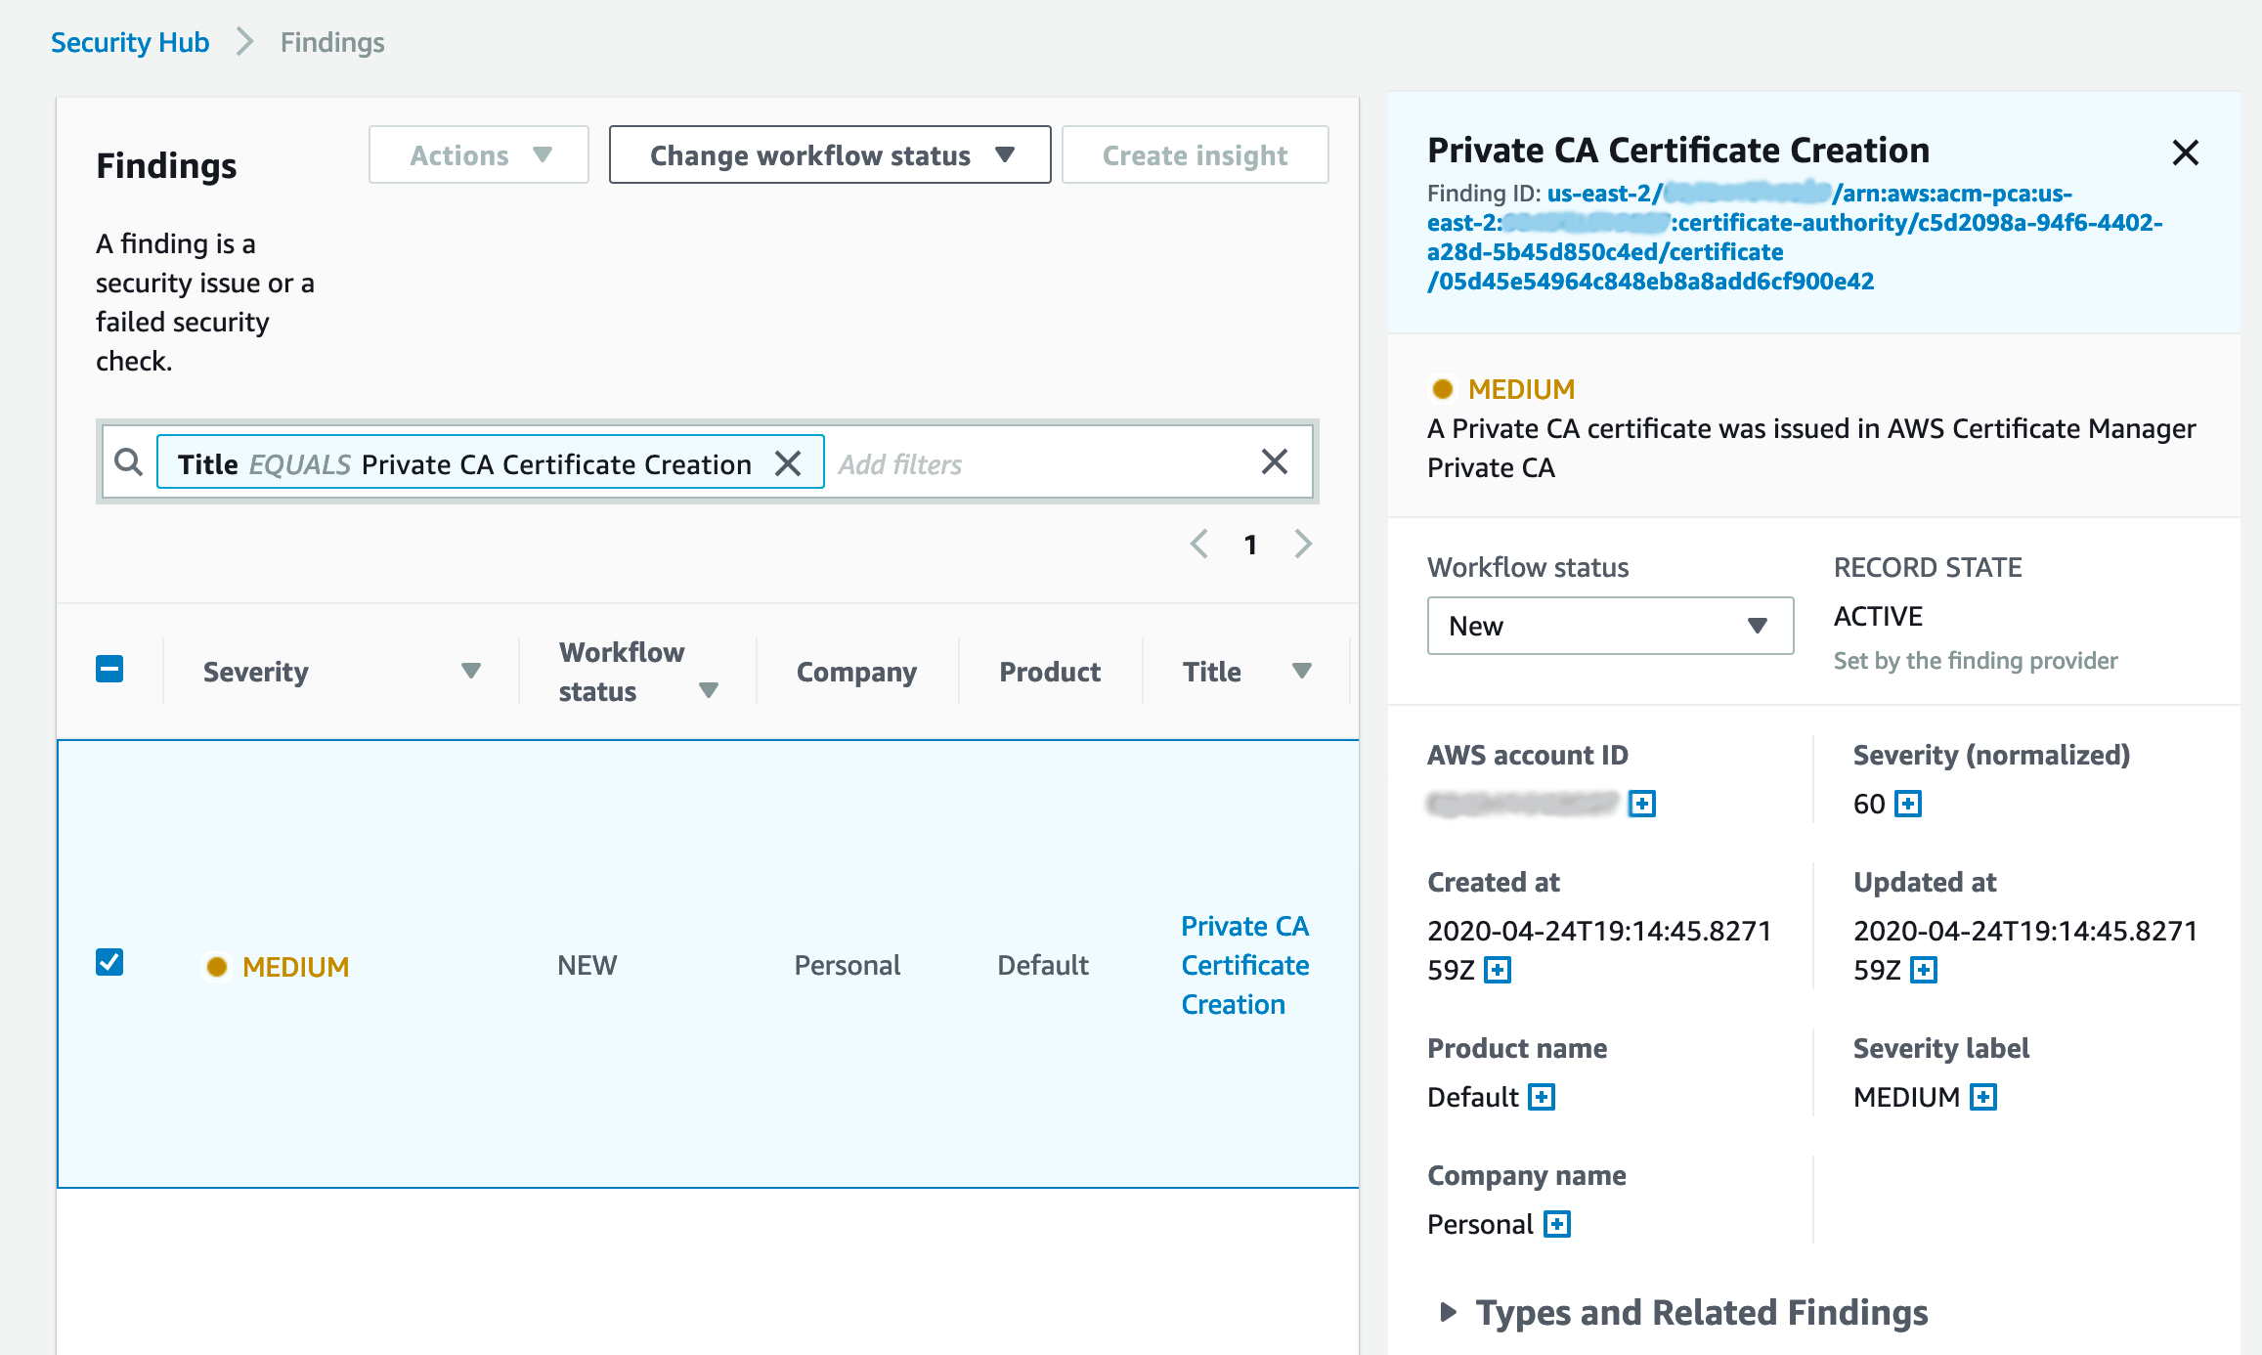Screen dimensions: 2262x1355
Task: Click the search magnifier icon in the filter bar
Action: coord(129,461)
